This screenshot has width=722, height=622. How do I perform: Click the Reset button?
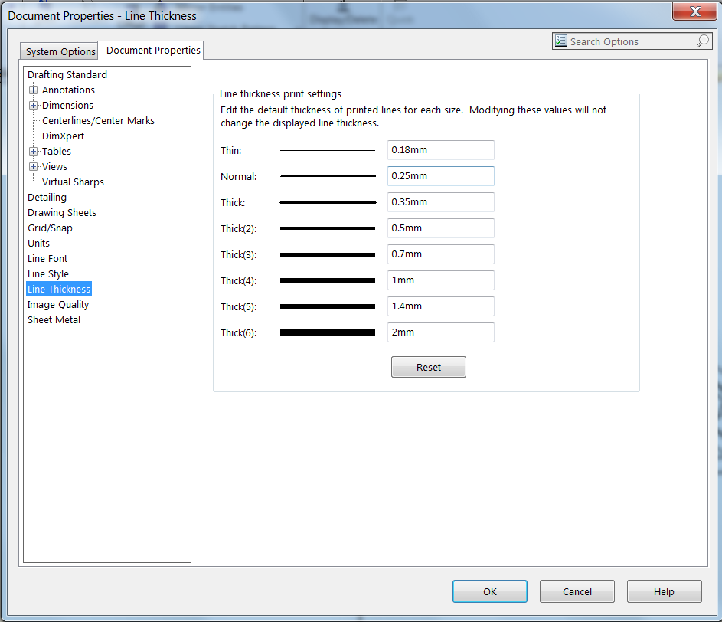tap(428, 367)
